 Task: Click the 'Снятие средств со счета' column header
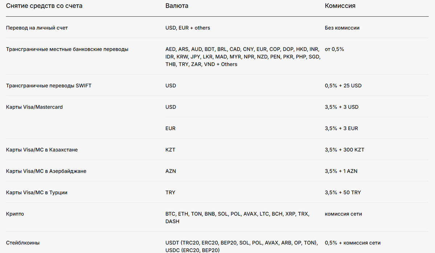tap(44, 6)
